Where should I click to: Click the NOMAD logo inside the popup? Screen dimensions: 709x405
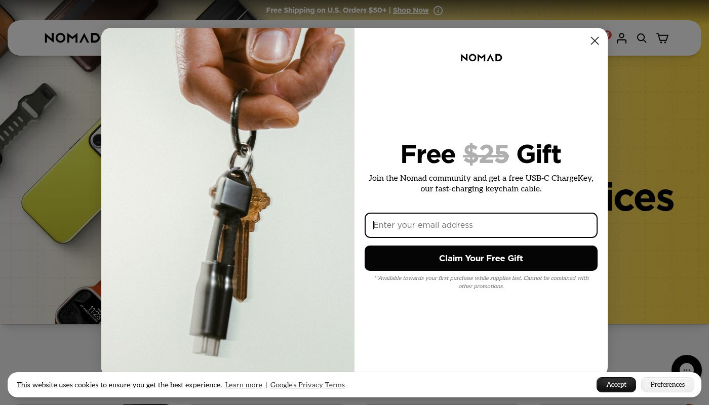[x=481, y=58]
